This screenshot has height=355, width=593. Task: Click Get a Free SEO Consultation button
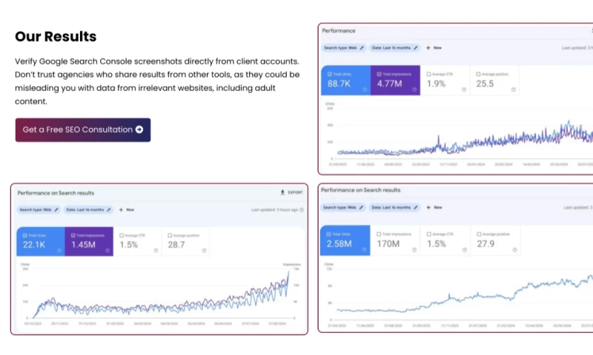83,129
